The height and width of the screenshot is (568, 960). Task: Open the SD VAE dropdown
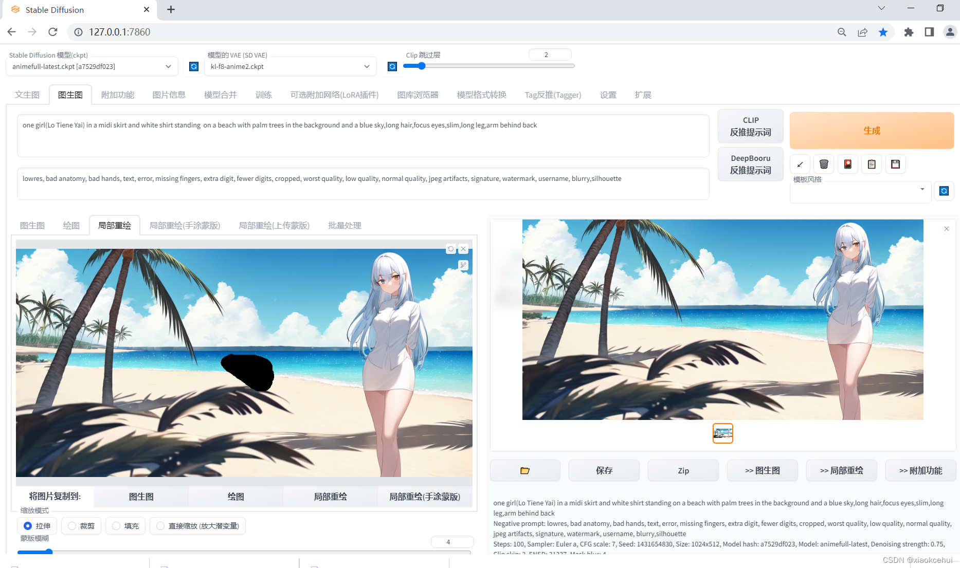pos(290,66)
